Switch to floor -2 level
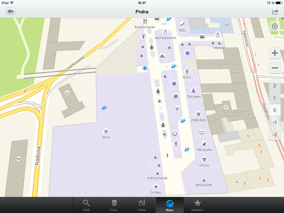 275,135
